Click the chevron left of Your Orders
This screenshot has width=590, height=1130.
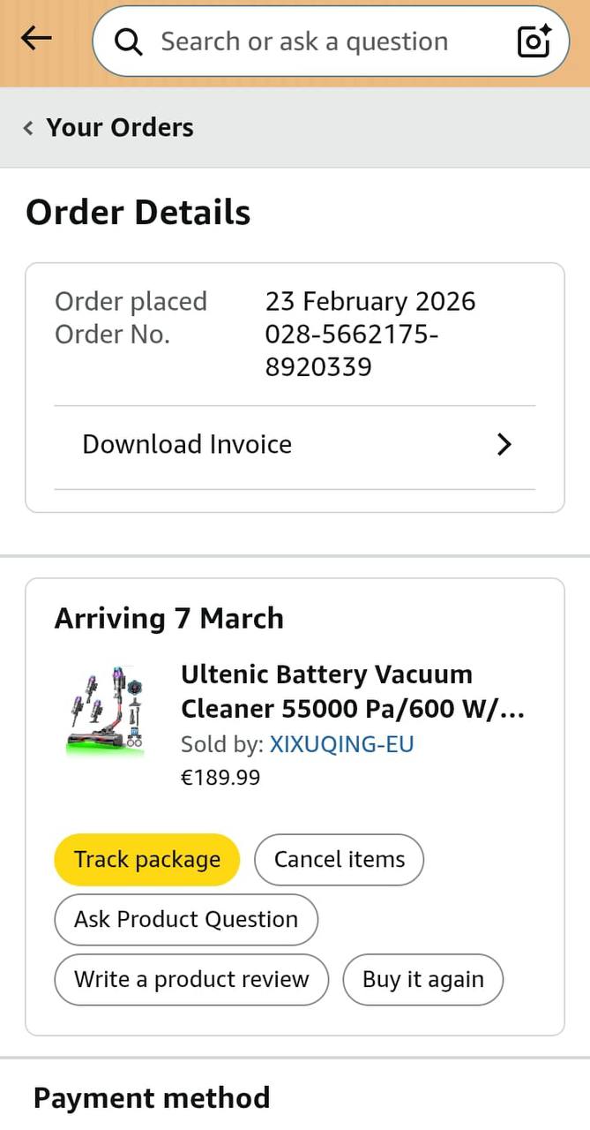tap(28, 128)
